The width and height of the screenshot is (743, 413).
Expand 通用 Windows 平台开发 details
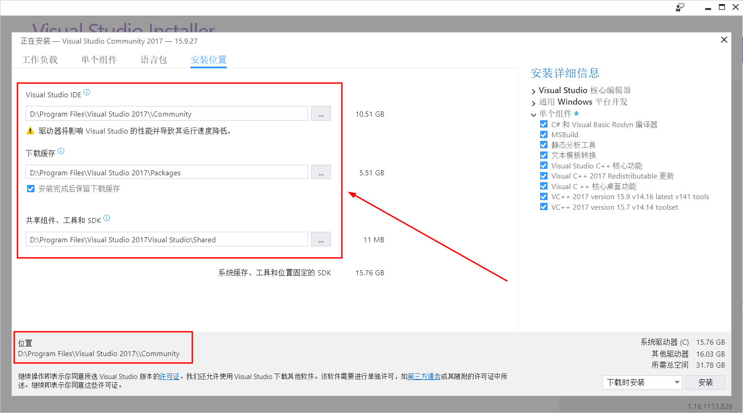(533, 103)
